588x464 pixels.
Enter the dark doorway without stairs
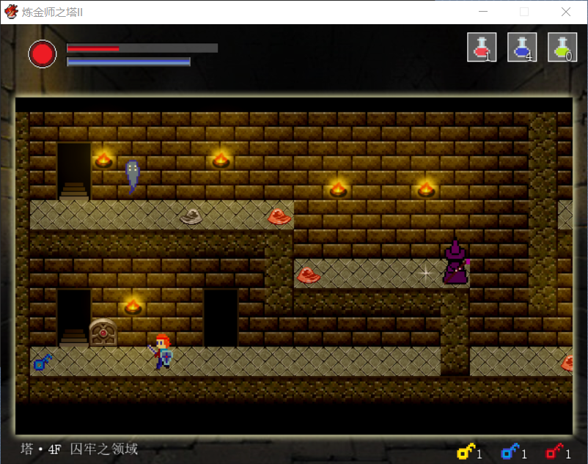point(221,318)
